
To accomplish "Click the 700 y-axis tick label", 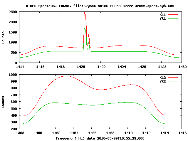I will coord(14,95).
